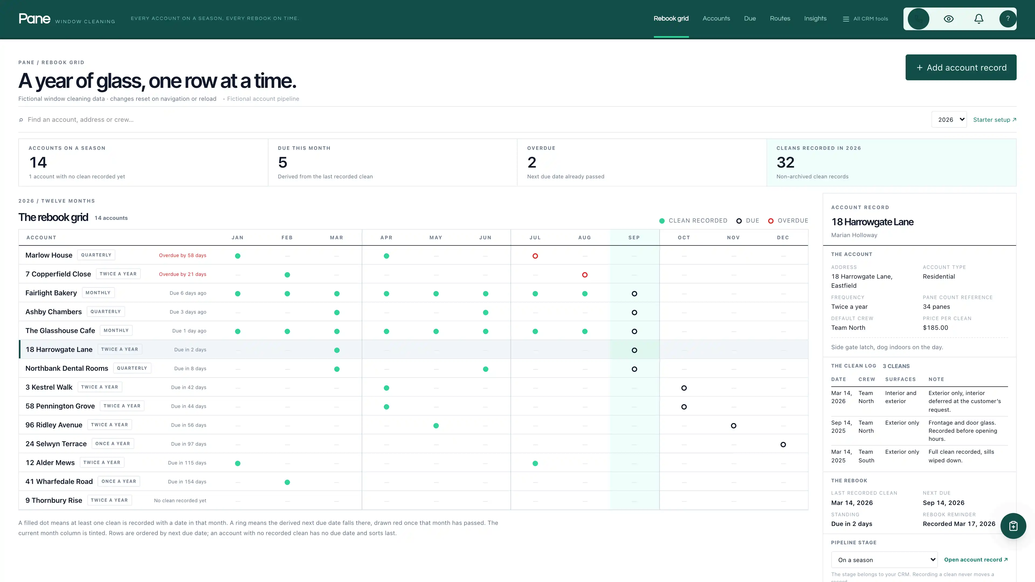Open the 2026 year dropdown
The width and height of the screenshot is (1035, 582).
(x=949, y=120)
